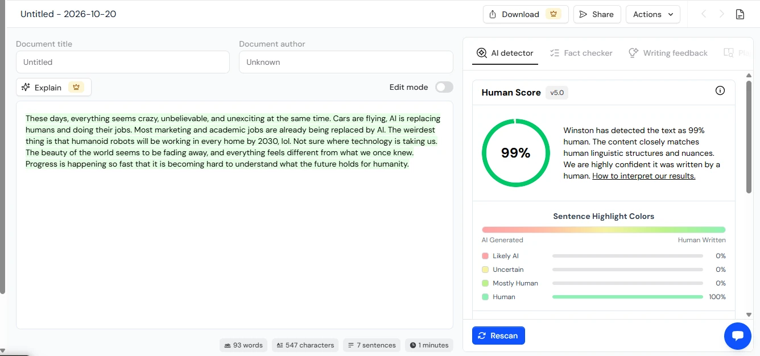The width and height of the screenshot is (760, 356).
Task: Open the Actions dropdown
Action: pyautogui.click(x=652, y=14)
